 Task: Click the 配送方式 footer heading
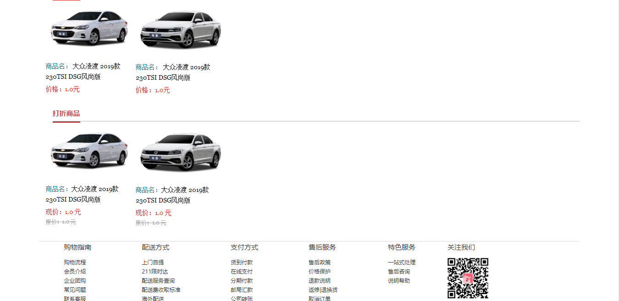click(155, 247)
